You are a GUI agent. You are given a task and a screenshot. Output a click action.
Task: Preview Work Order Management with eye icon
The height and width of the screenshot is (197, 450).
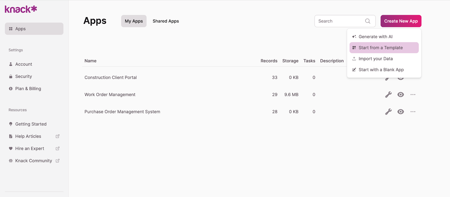click(400, 95)
